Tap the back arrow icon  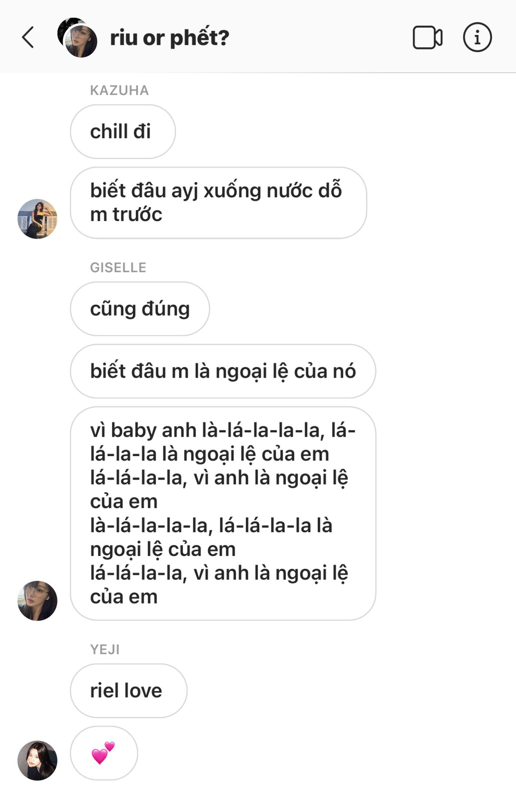pos(27,37)
